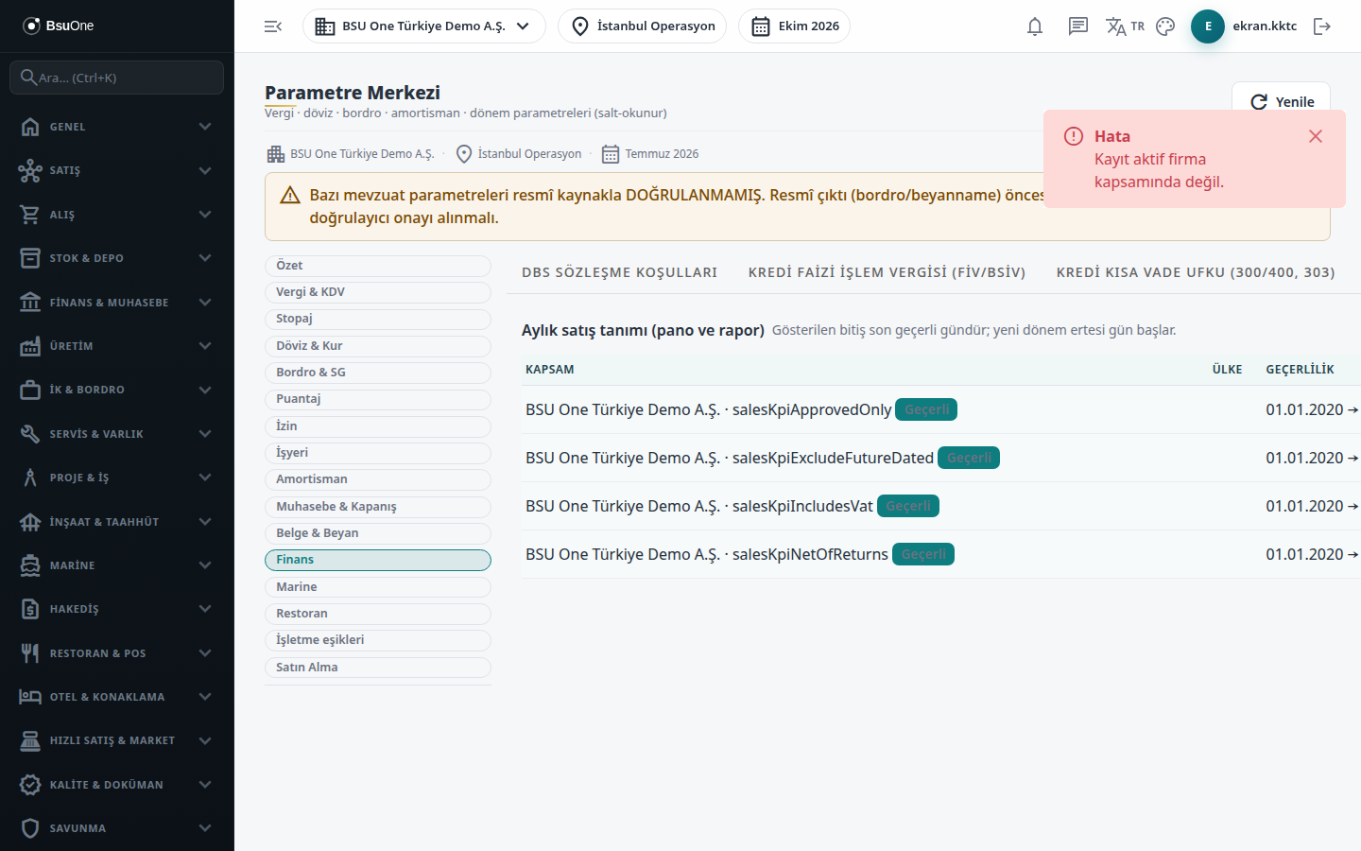Click the Alış shopping cart icon
Screen dimensions: 1361x851
click(x=30, y=215)
